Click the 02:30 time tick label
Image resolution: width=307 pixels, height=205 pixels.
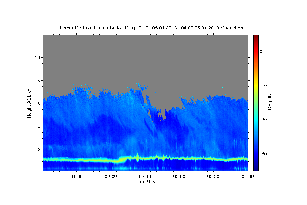tap(145, 176)
